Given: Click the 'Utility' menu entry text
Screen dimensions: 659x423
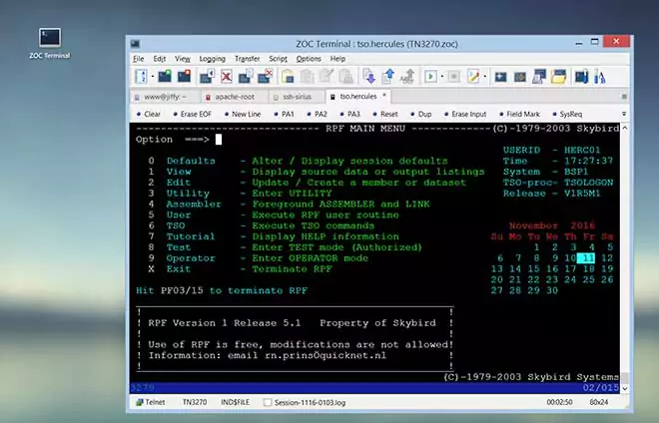Looking at the screenshot, I should 188,194.
